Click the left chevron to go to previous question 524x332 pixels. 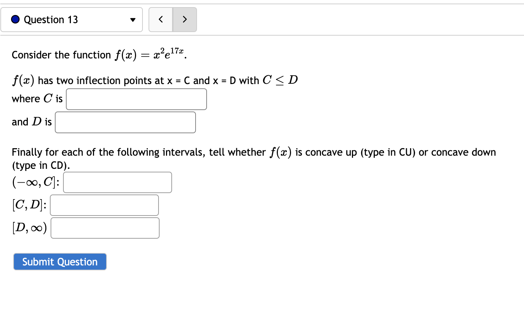161,20
